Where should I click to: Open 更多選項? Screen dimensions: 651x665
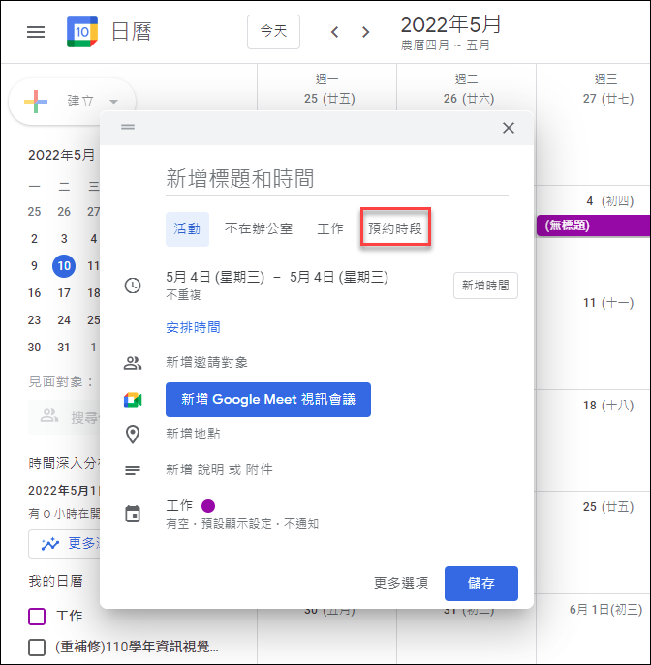(x=401, y=583)
